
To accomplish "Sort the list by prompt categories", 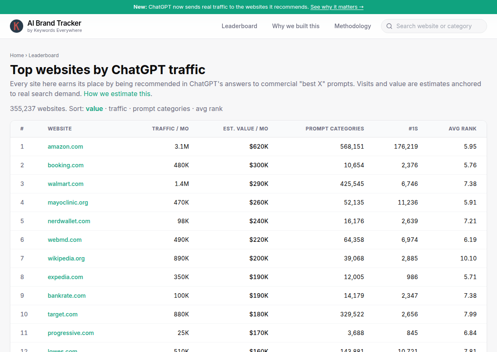I will tap(162, 108).
